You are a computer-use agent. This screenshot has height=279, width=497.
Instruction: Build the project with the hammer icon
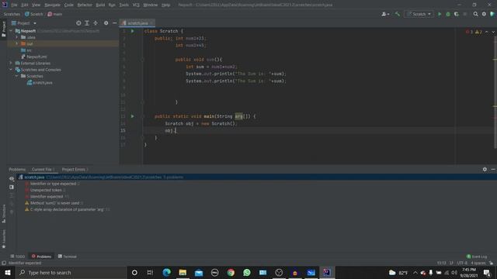[398, 14]
